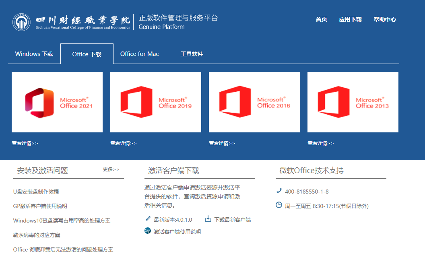425x270 pixels.
Task: Open 帮助中心 in the top navigation
Action: click(x=385, y=19)
